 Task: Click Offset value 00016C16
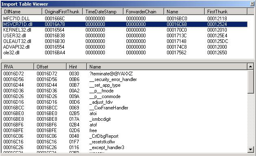pyautogui.click(x=47, y=142)
